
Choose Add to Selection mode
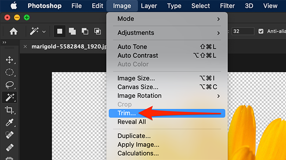pyautogui.click(x=72, y=31)
